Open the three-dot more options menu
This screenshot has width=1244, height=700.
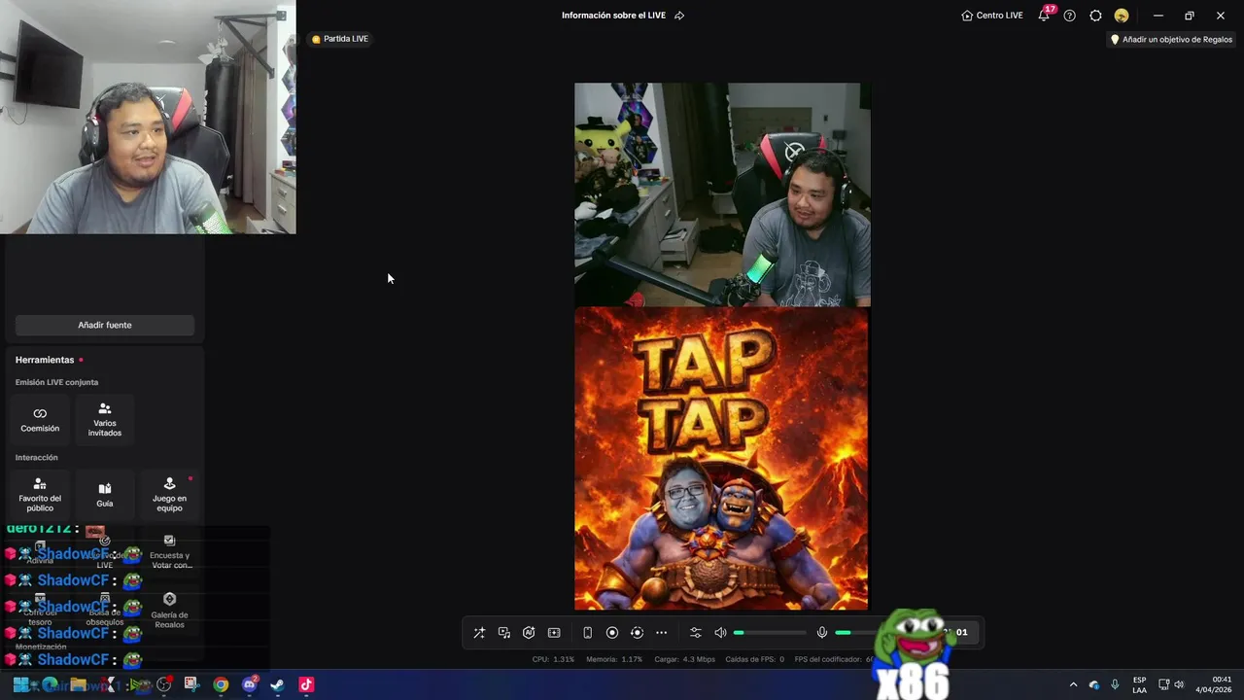(662, 633)
